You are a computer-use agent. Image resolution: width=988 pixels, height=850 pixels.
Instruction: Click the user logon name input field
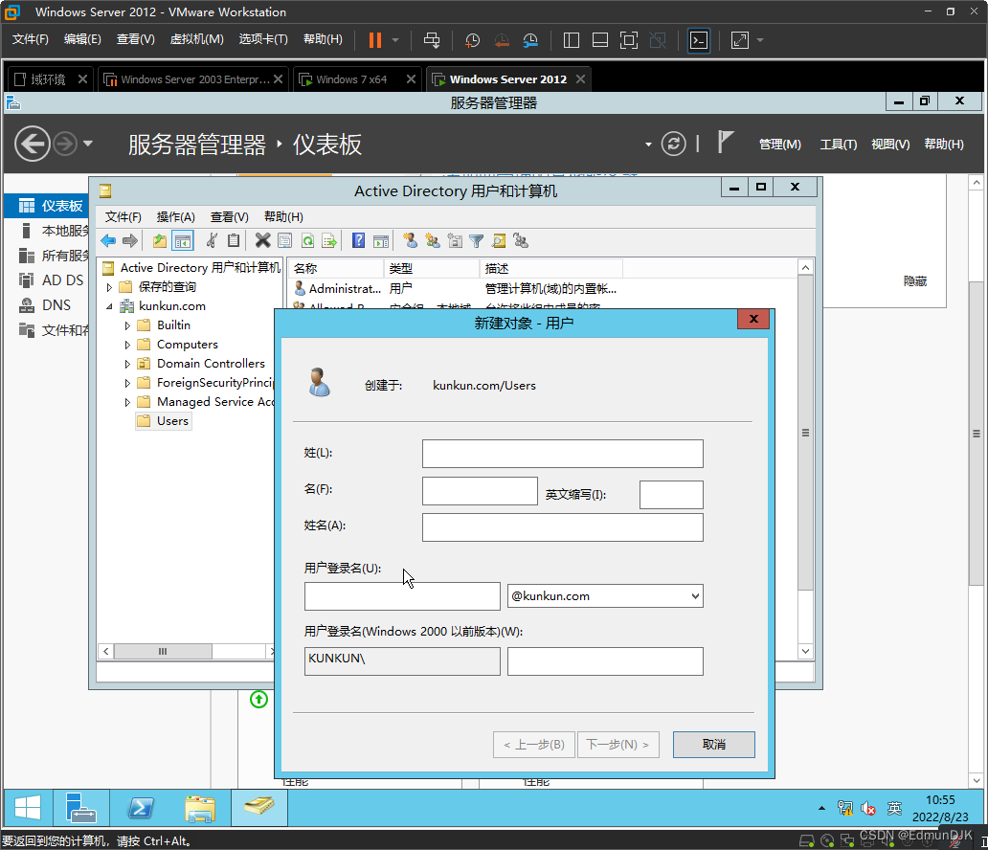(x=402, y=596)
